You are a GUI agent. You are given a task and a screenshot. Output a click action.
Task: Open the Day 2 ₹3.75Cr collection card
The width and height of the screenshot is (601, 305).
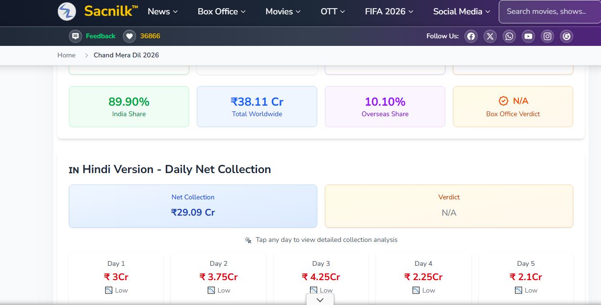point(218,279)
